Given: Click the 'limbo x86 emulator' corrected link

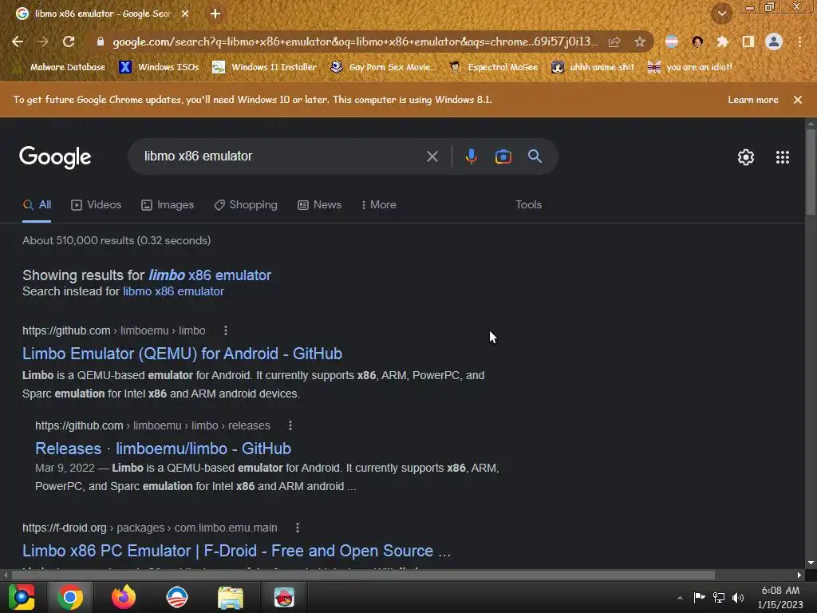Looking at the screenshot, I should coord(210,275).
